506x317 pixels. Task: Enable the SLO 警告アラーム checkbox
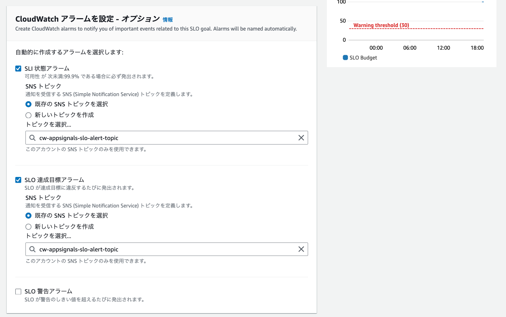pos(18,292)
